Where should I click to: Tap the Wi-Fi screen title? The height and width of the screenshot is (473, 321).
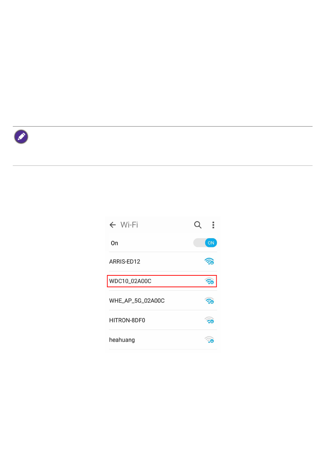(x=129, y=225)
